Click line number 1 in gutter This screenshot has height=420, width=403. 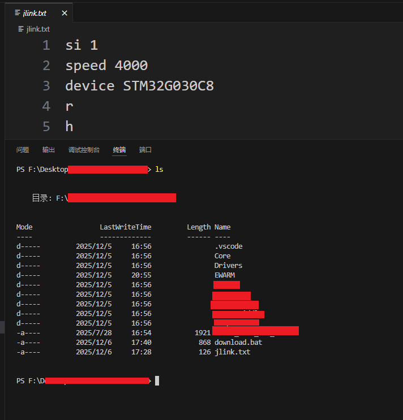coord(46,45)
